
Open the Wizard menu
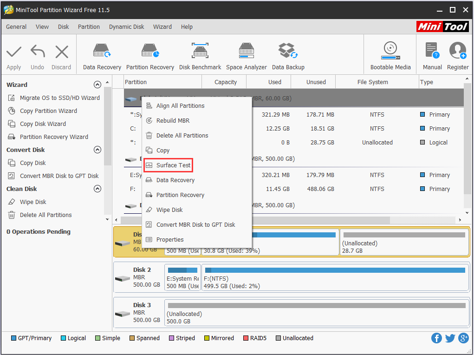click(x=162, y=26)
